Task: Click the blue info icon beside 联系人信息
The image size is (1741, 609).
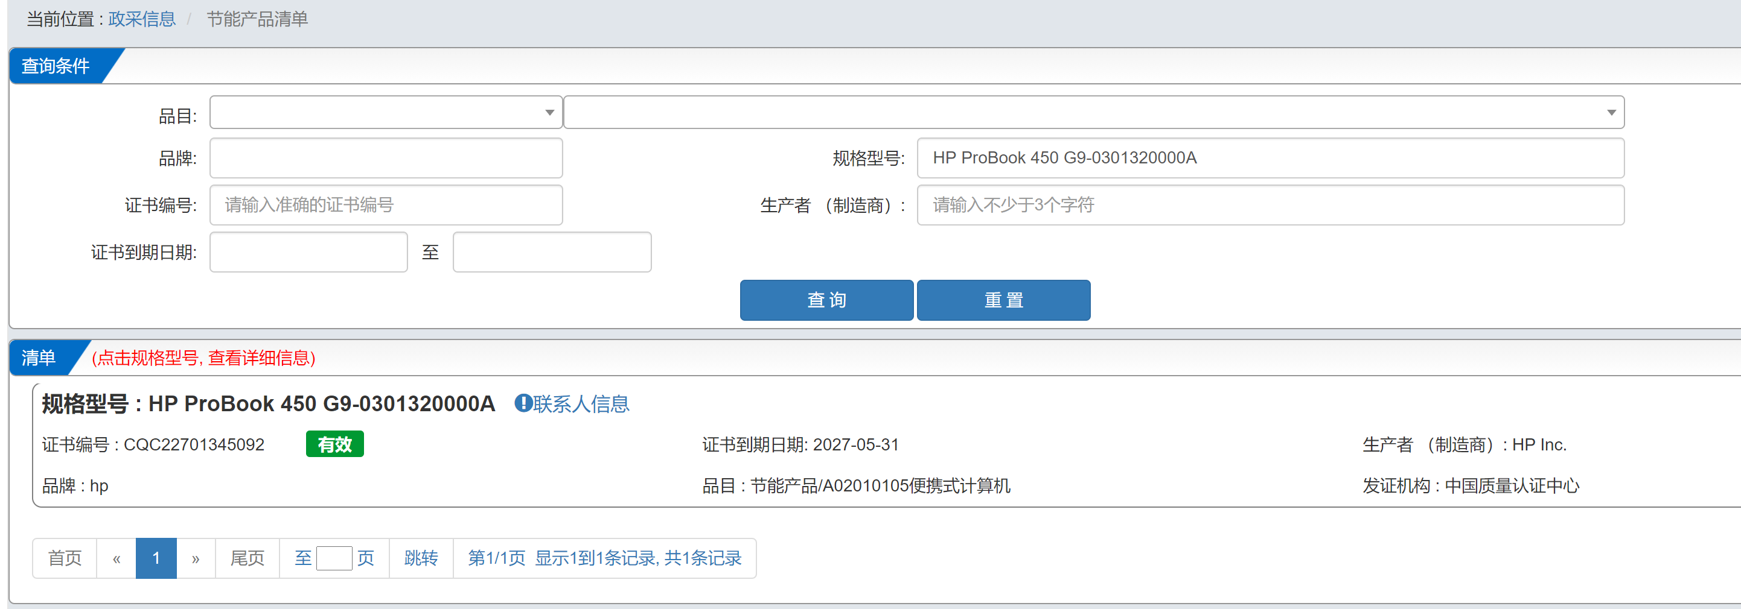Action: click(522, 403)
